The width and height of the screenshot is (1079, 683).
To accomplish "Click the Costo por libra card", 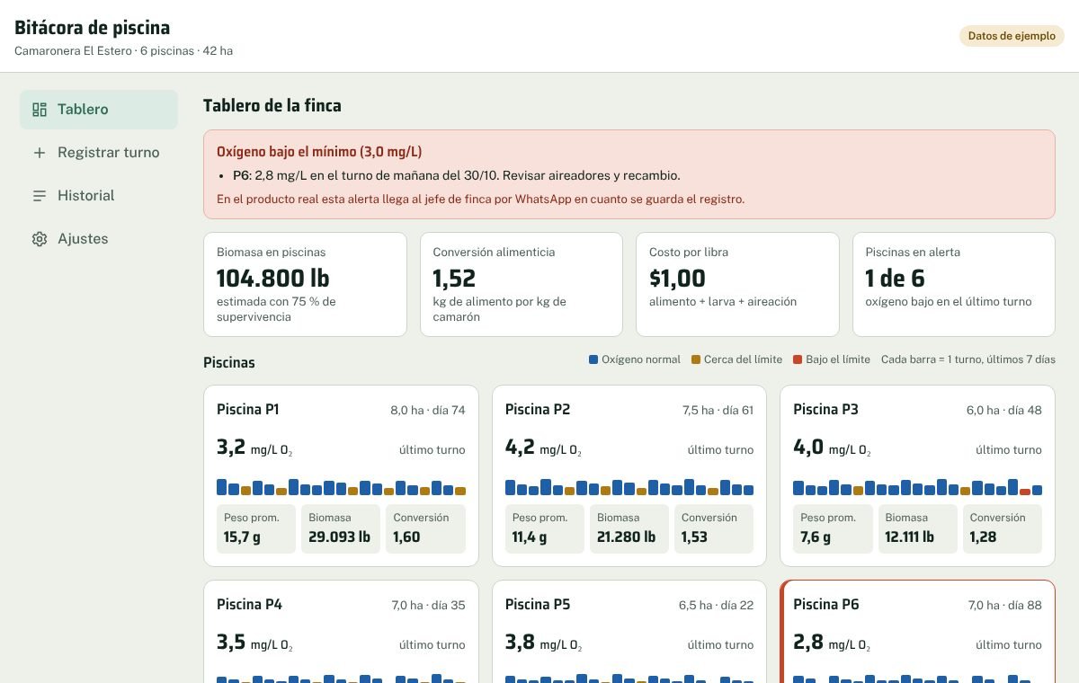I will pyautogui.click(x=737, y=285).
